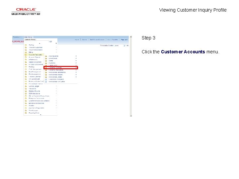Select Accounts Receivable in Main Menu
This screenshot has width=239, height=179.
coord(36,55)
